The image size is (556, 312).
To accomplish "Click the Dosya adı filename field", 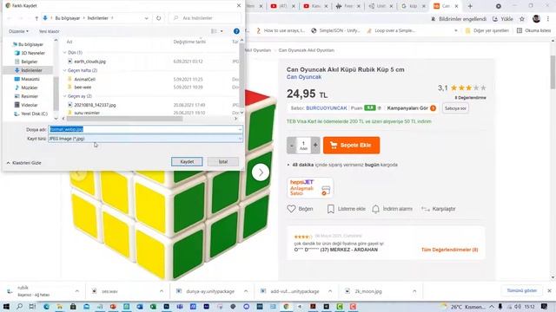I will pos(145,129).
